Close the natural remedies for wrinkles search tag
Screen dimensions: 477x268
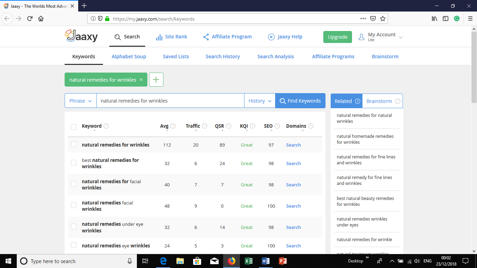coord(141,80)
